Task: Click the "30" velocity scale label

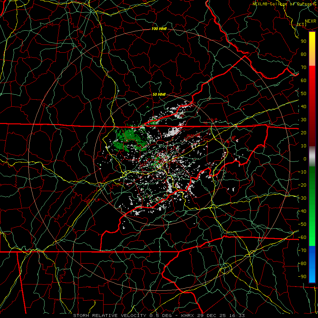Action: pyautogui.click(x=304, y=120)
